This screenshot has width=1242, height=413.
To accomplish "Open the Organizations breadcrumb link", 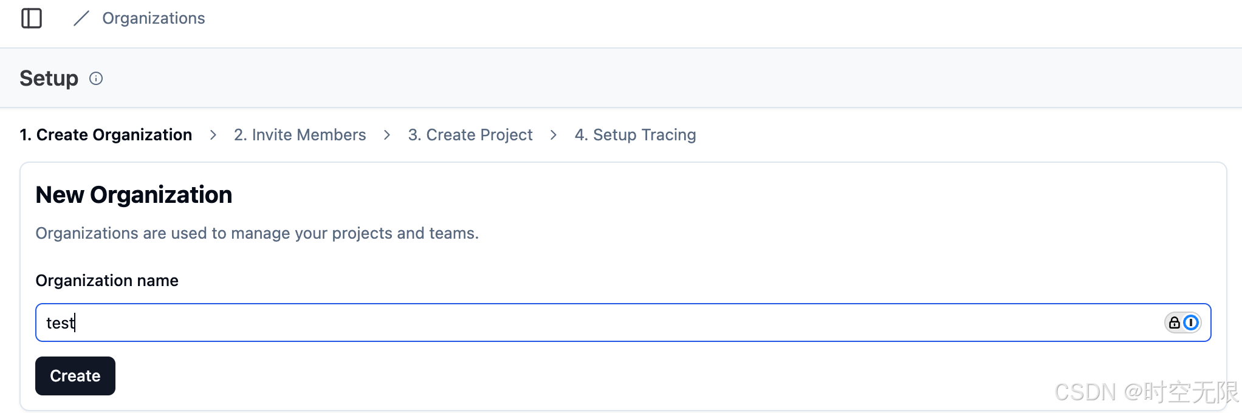I will click(154, 18).
